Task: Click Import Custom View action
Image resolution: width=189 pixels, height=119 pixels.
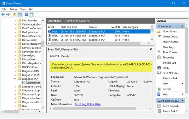Action: (x=171, y=42)
